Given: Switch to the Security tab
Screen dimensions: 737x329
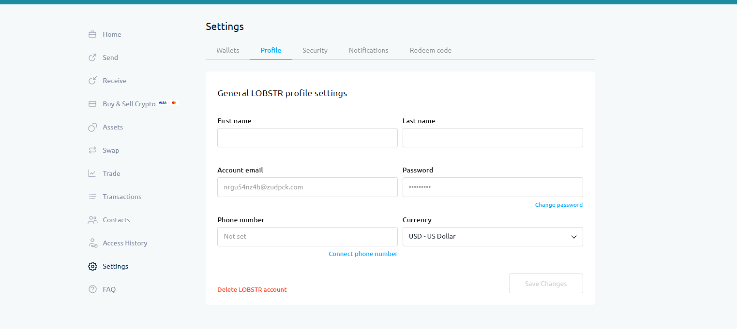Looking at the screenshot, I should coord(315,50).
